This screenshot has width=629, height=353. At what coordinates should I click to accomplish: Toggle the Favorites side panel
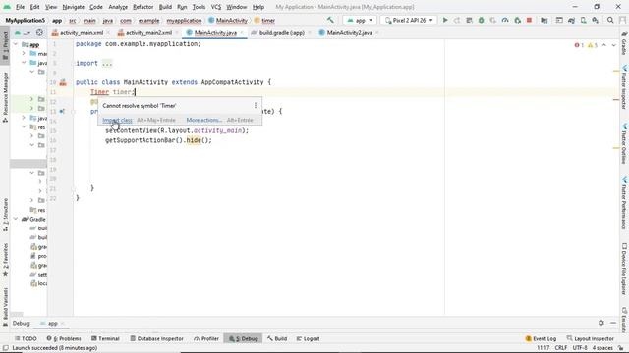[5, 260]
